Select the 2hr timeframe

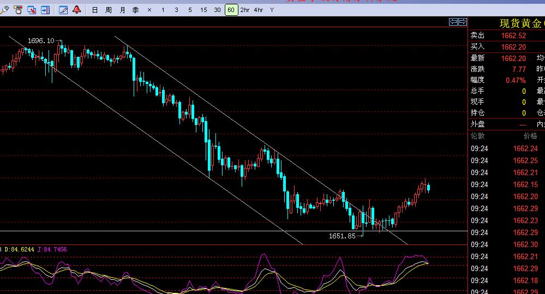pos(245,10)
